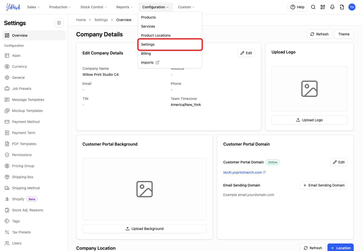Open Apps in the sidebar
Viewport: 362px width, 251px height.
[34, 55]
